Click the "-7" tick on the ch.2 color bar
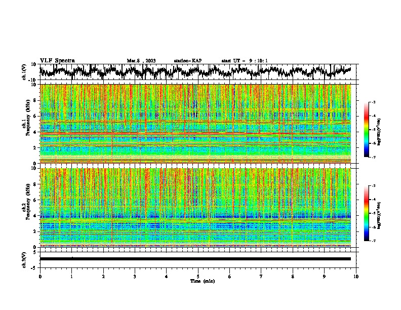This screenshot has width=401, height=310. (374, 241)
